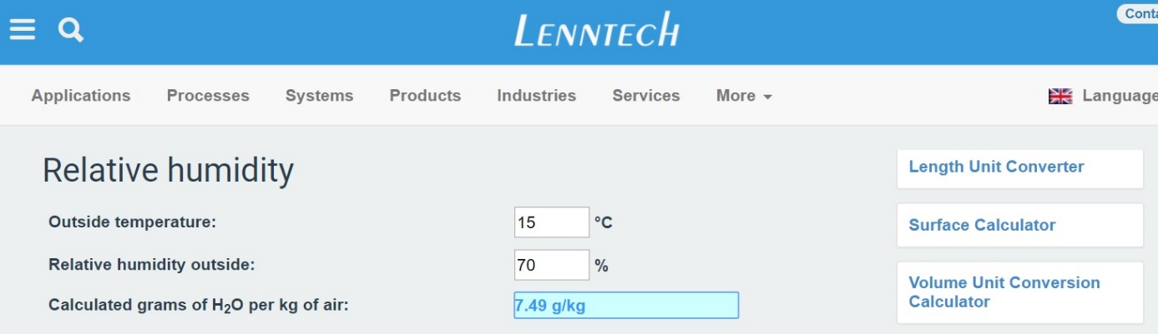Click the Contact button in the header
This screenshot has width=1158, height=334.
1137,13
